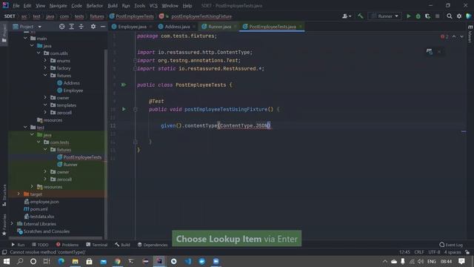Open the Terminal tool window
The image size is (474, 267).
click(97, 245)
